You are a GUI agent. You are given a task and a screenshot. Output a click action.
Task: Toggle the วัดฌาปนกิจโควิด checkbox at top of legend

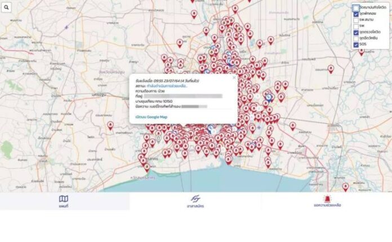(356, 8)
